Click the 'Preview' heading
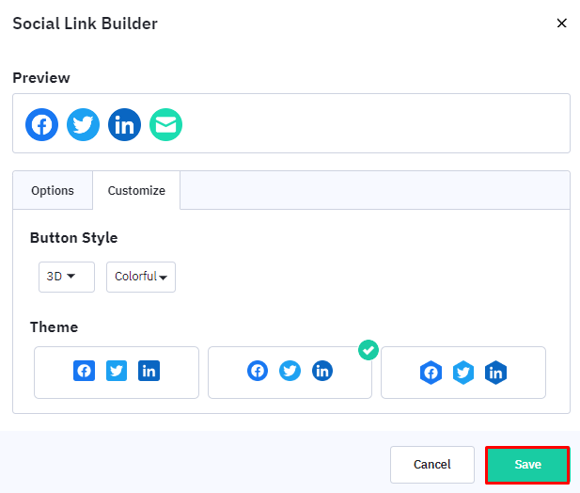 [41, 78]
